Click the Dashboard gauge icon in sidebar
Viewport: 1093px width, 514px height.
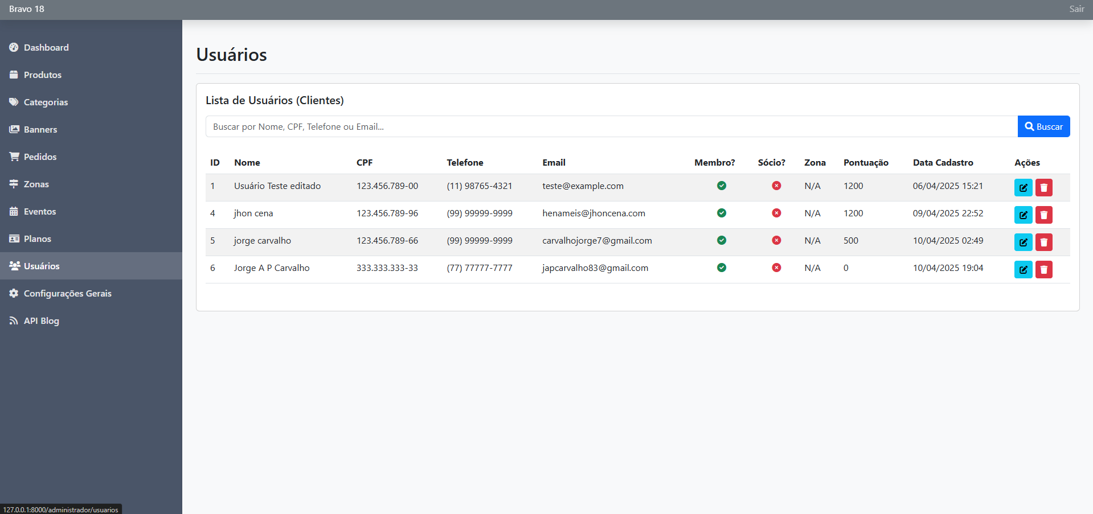point(14,47)
